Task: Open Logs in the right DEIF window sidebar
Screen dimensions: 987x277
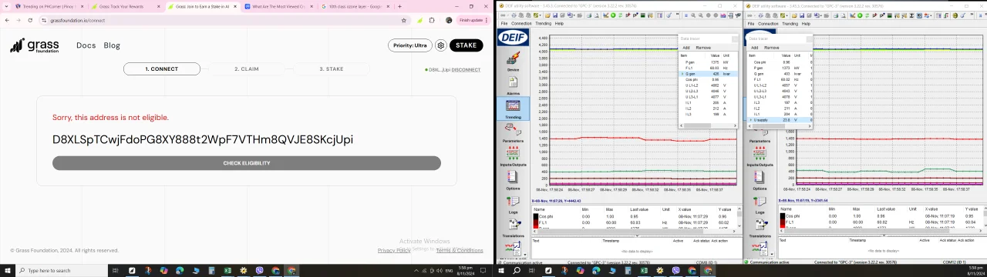Action: (x=760, y=204)
